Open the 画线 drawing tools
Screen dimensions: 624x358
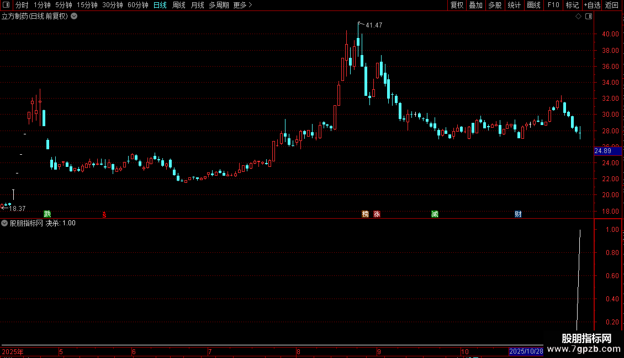[x=533, y=5]
